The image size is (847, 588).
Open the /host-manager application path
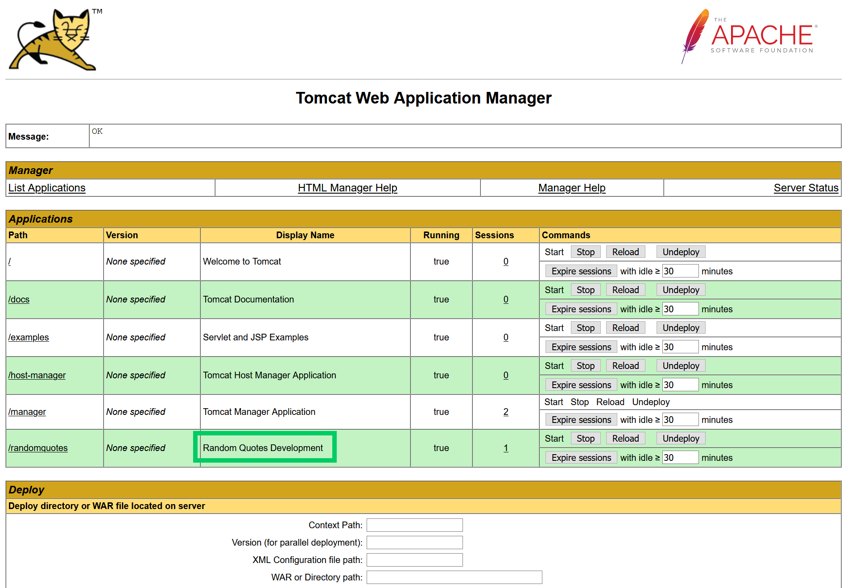[x=37, y=375]
